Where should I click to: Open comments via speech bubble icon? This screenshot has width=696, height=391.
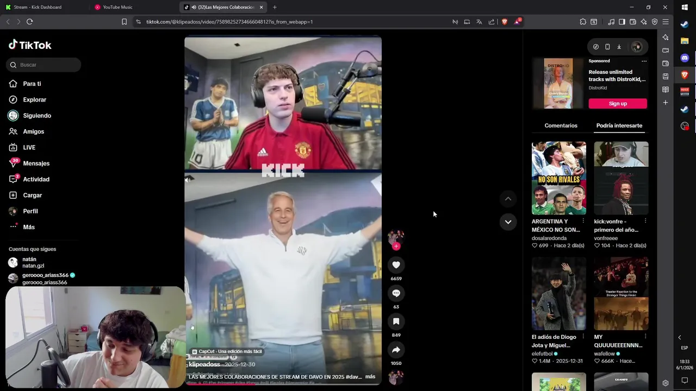click(x=396, y=293)
